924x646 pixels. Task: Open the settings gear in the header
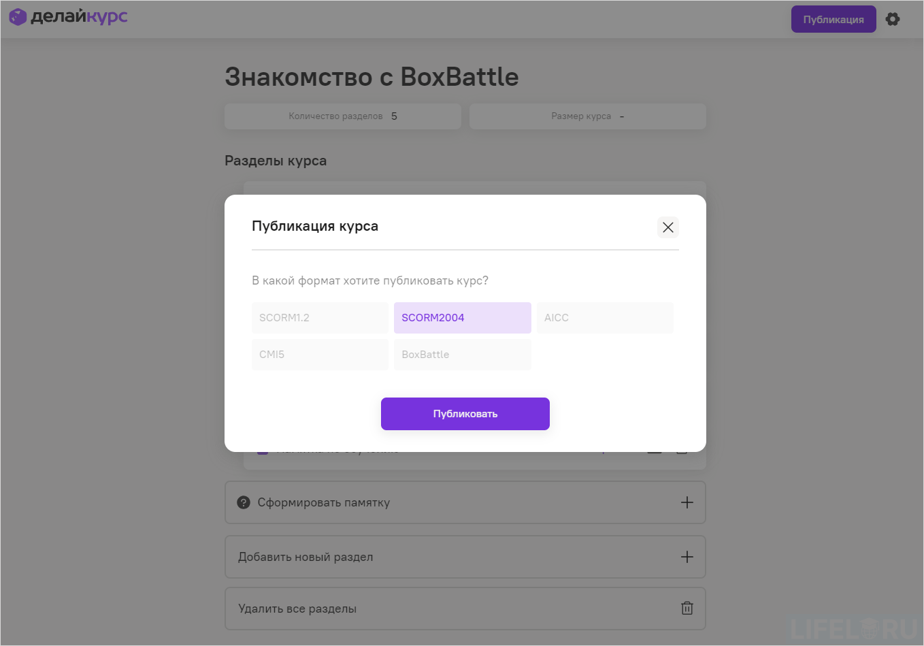(x=892, y=19)
